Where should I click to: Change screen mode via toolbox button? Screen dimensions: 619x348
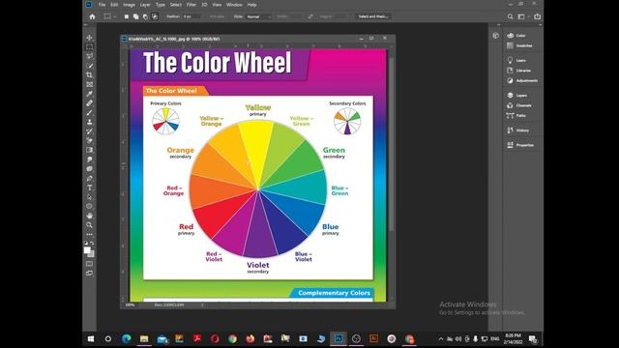coord(90,273)
